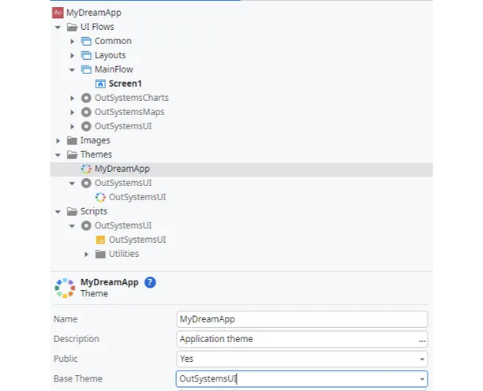Screen dimensions: 483x391
Task: Open the Base Theme dropdown arrow
Action: (422, 379)
